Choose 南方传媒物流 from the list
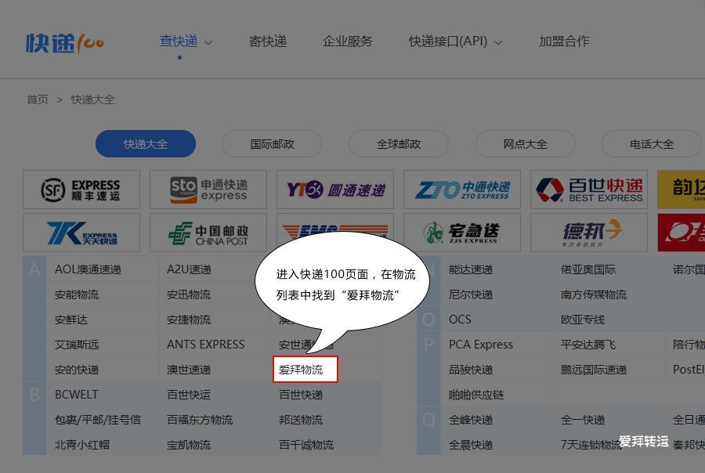The width and height of the screenshot is (705, 473). point(594,294)
